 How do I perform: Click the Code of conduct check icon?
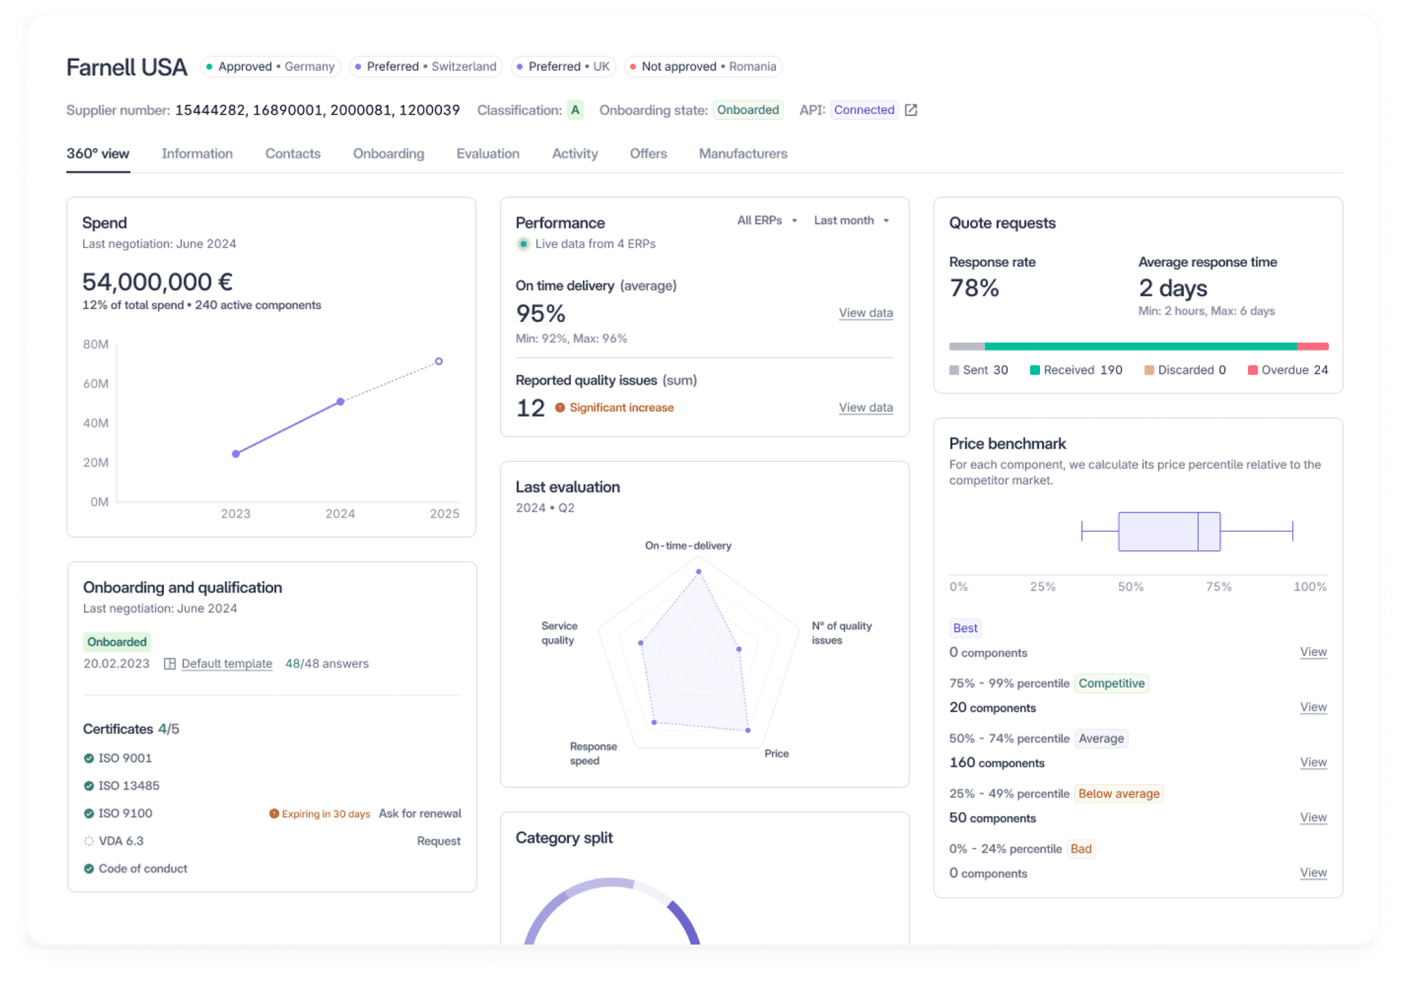point(89,869)
